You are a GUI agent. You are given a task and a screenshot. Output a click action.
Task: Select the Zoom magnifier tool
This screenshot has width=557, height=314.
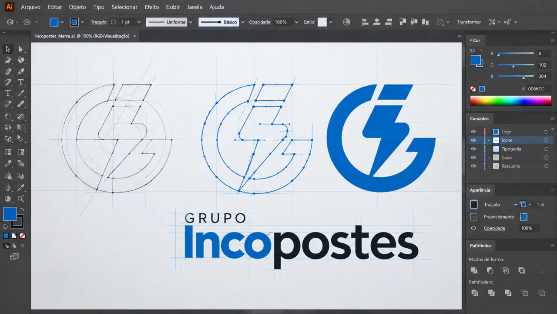pyautogui.click(x=20, y=199)
